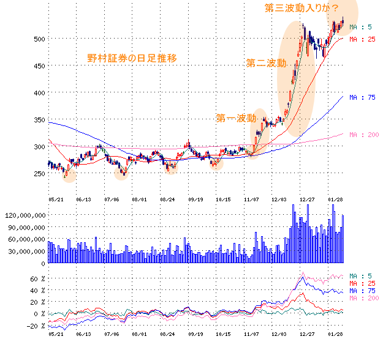Click the 500 price axis label
Image resolution: width=383 pixels, height=339 pixels.
point(40,39)
